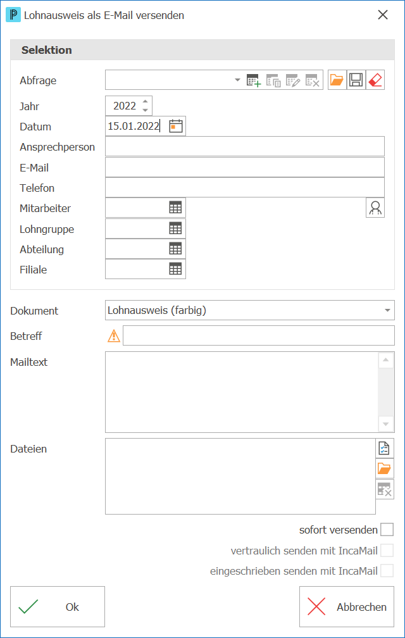Focus the E-Mail input field
The image size is (405, 638).
point(245,167)
